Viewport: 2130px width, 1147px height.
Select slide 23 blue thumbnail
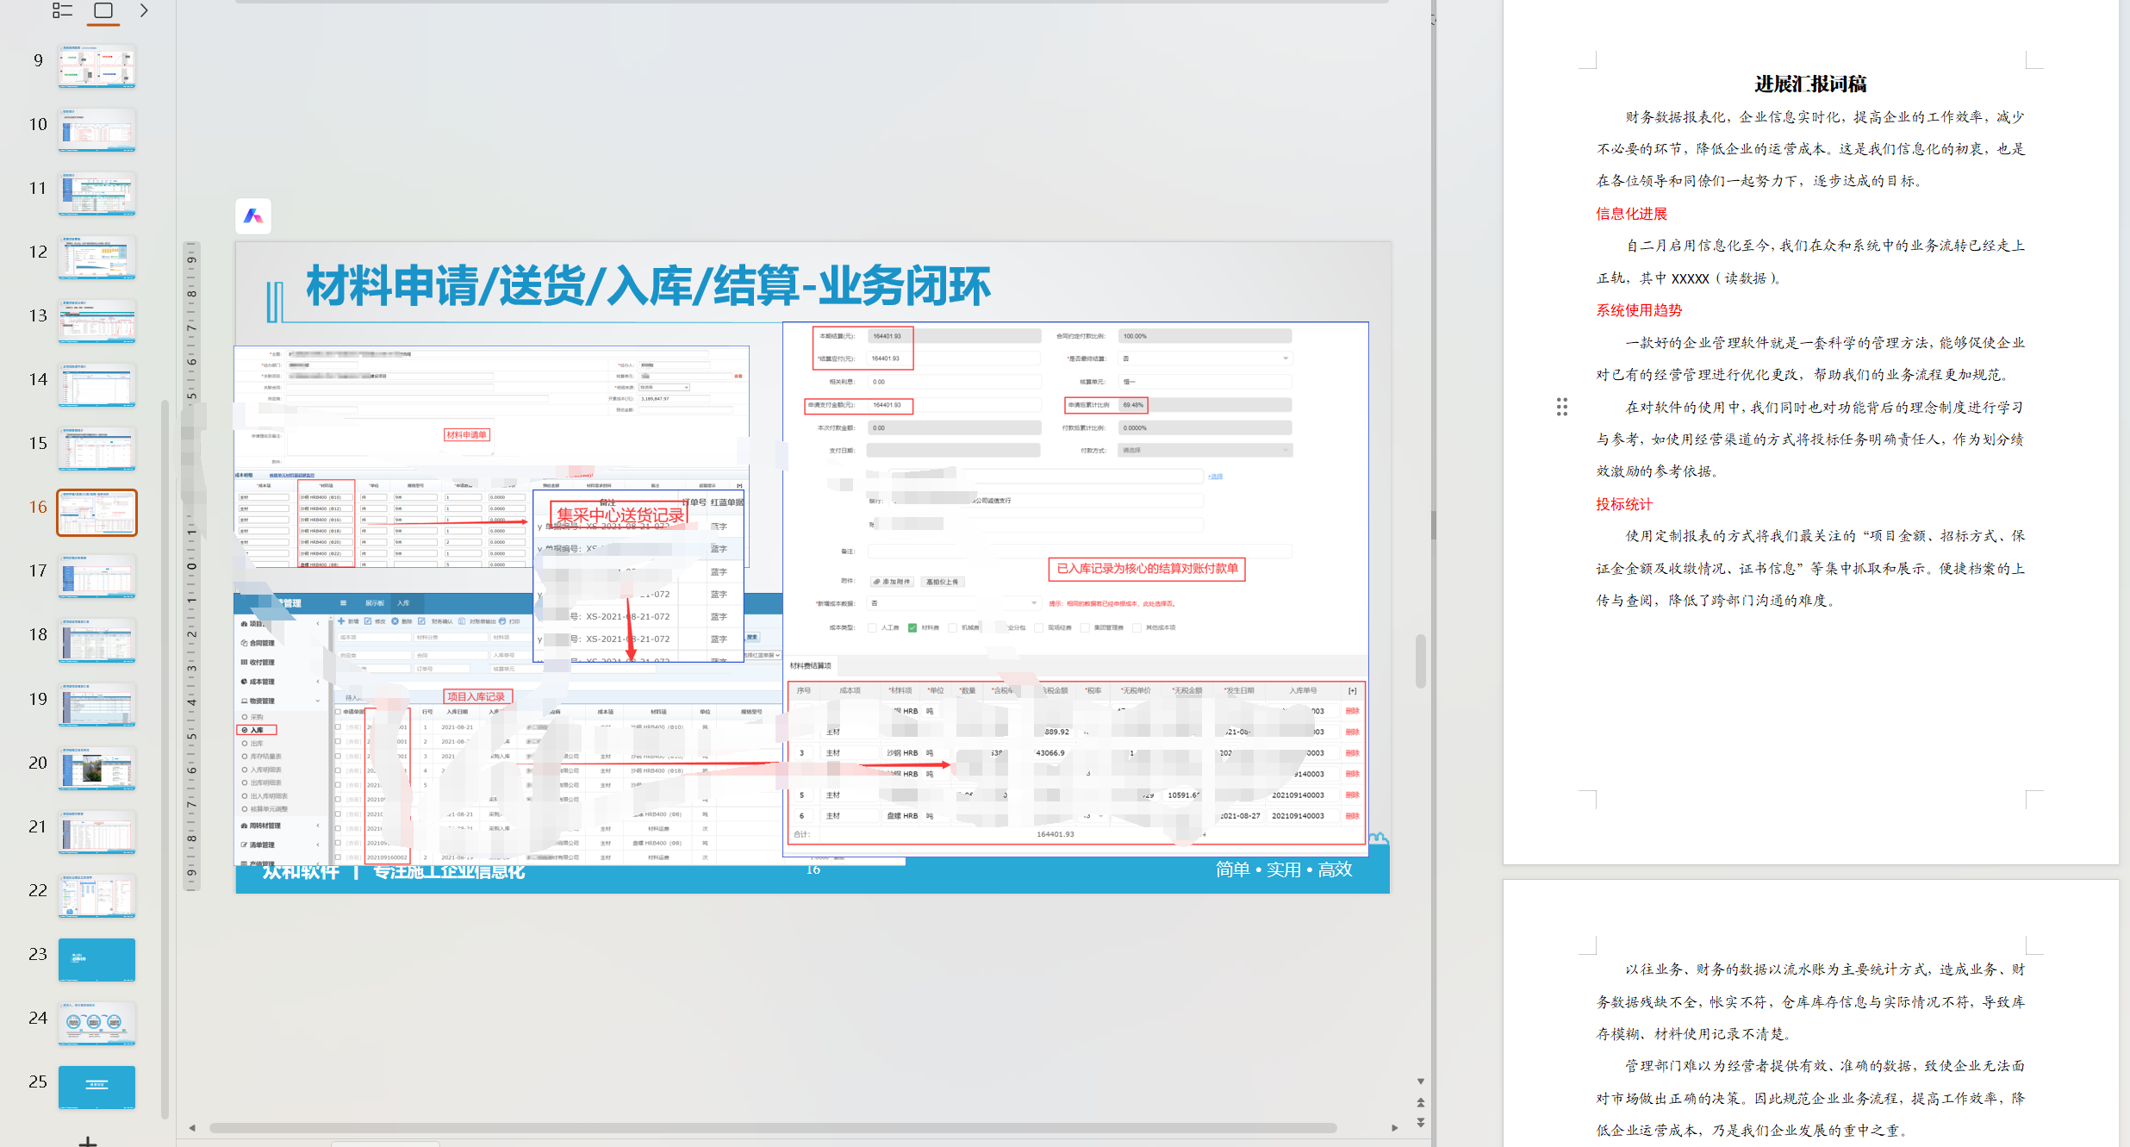pyautogui.click(x=97, y=959)
